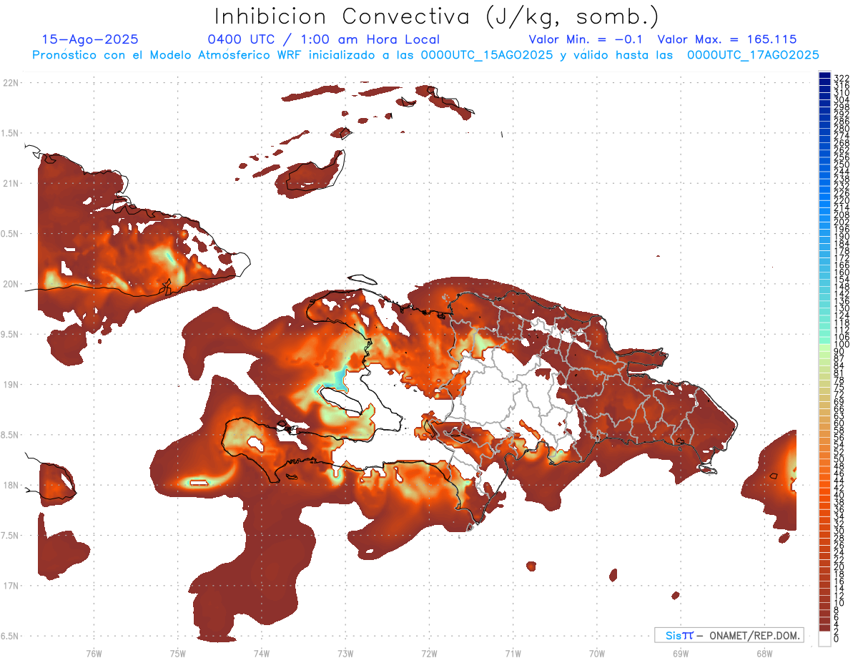This screenshot has width=858, height=663.
Task: Click the '322' colorbar value label
Action: (x=842, y=78)
